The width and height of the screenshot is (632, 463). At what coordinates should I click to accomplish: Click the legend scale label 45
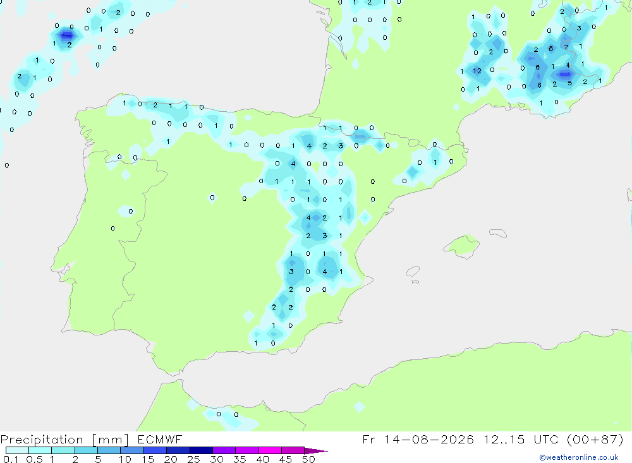[286, 459]
